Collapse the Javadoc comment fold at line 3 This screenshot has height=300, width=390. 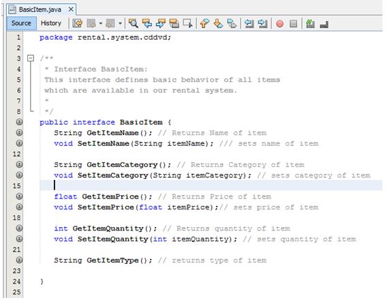click(x=31, y=58)
